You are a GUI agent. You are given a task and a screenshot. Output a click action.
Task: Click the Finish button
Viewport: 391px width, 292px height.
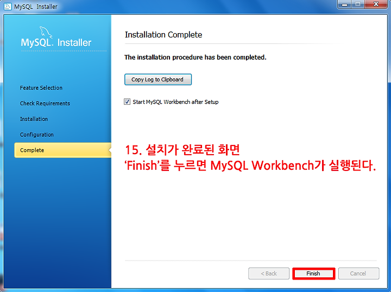point(313,274)
